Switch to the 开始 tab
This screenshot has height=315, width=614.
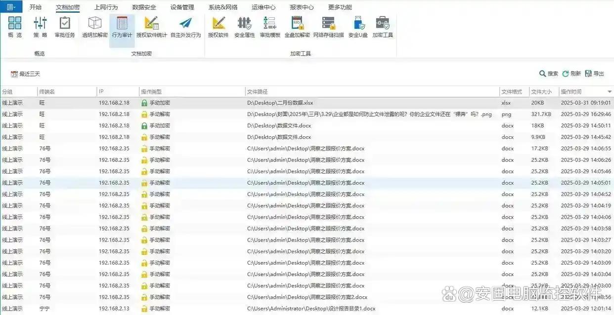point(36,7)
